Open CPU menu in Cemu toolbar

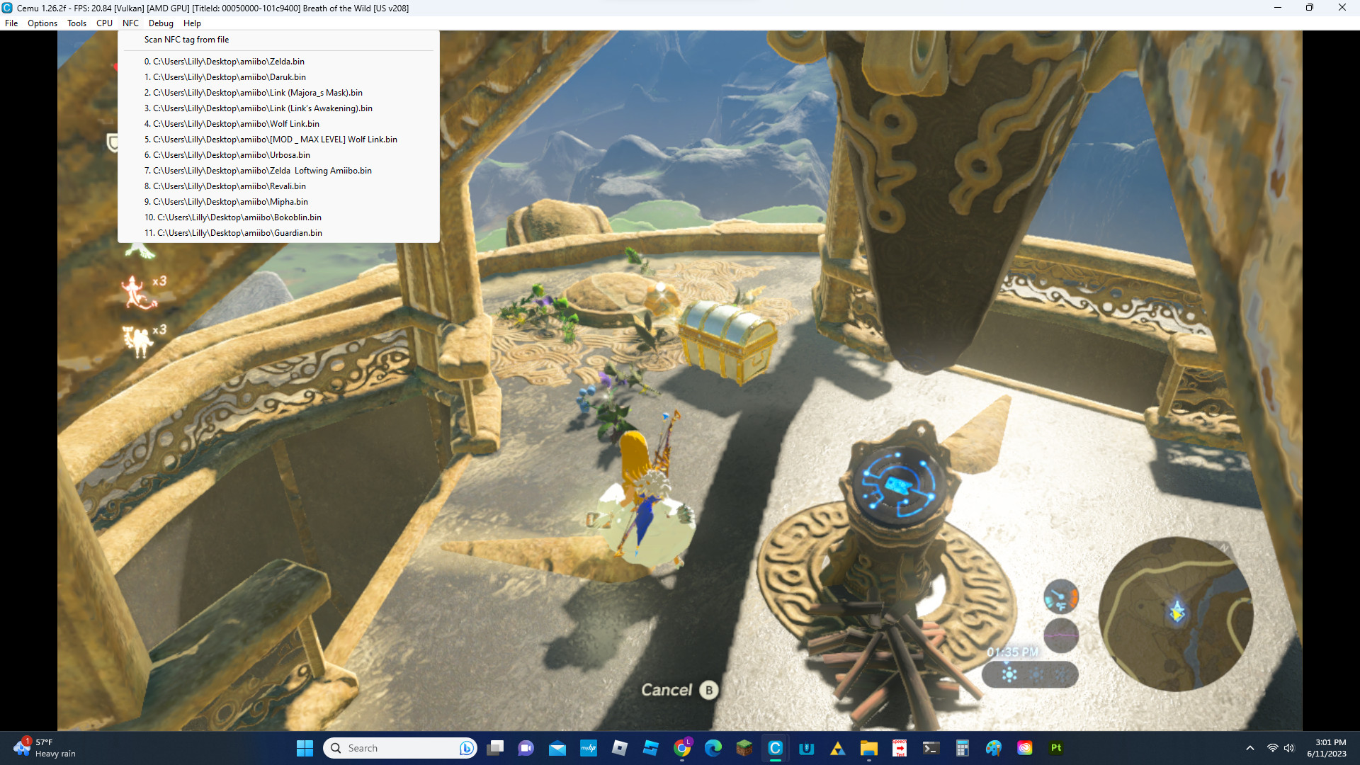tap(103, 23)
